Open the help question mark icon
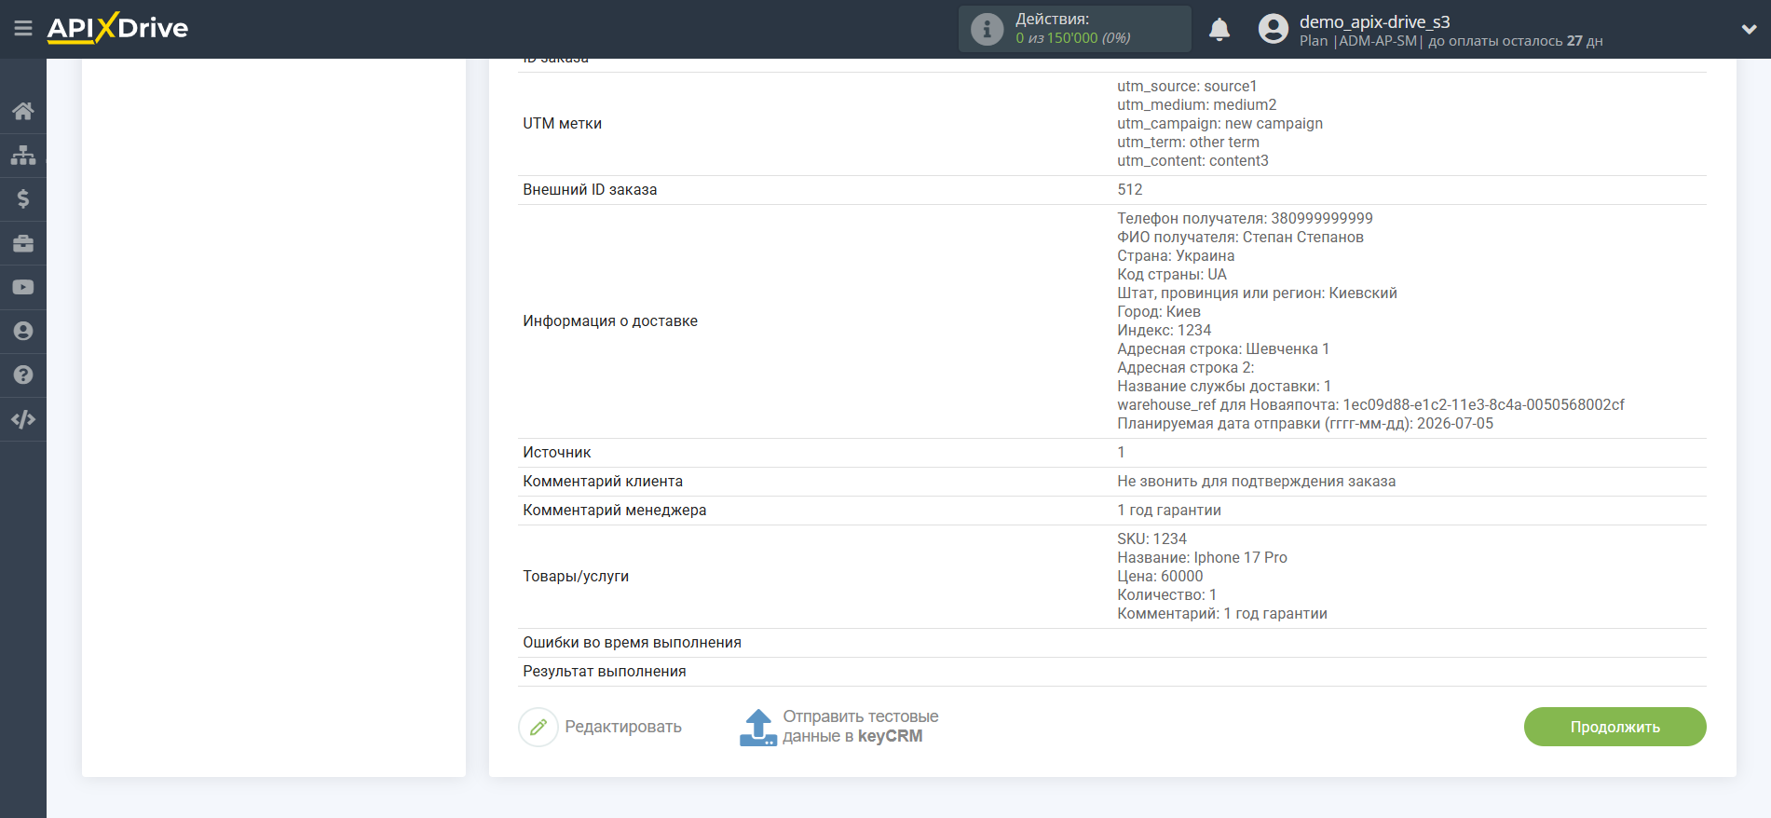The image size is (1771, 818). [23, 375]
